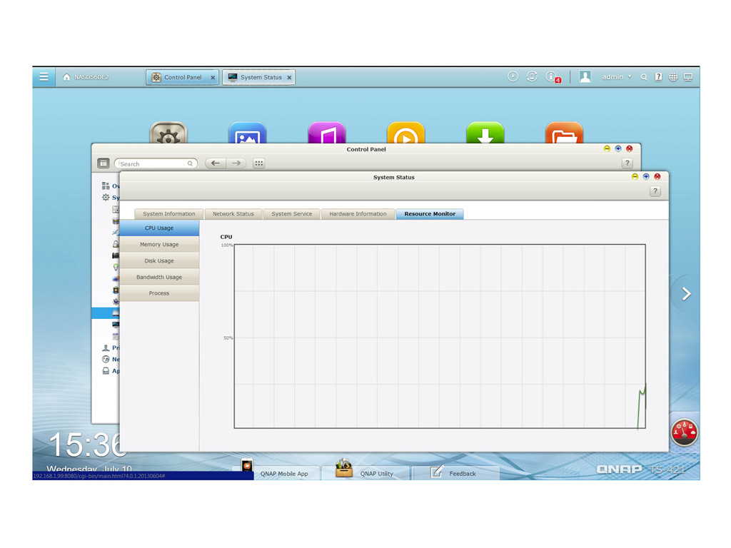Launch File Station desktop icon
Viewport: 731px width, 548px height.
click(564, 133)
